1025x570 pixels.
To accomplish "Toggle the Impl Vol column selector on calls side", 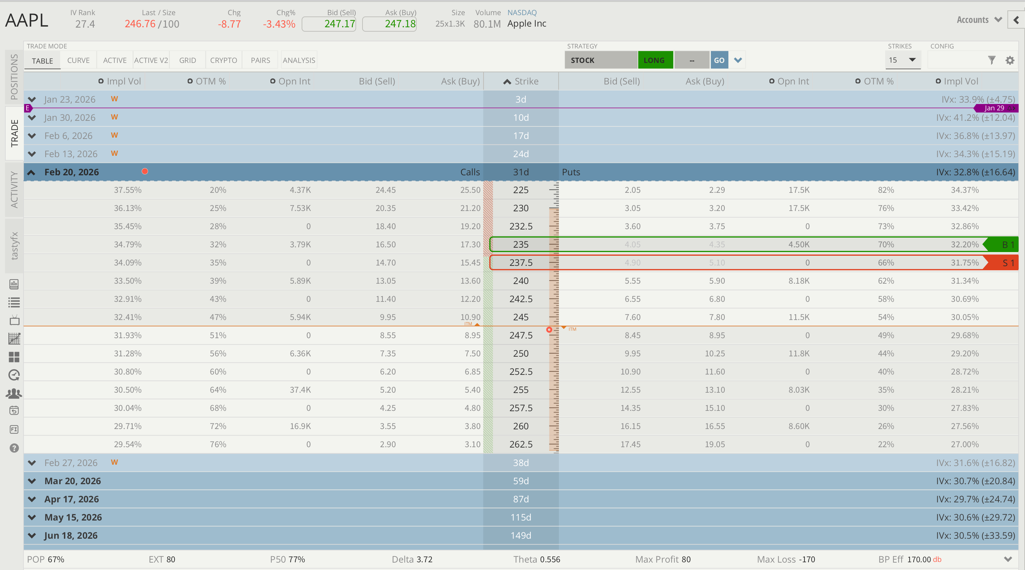I will point(101,81).
